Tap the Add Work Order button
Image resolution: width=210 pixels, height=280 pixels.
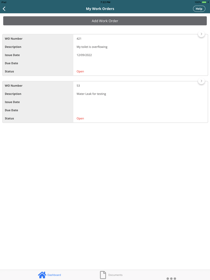pos(105,21)
